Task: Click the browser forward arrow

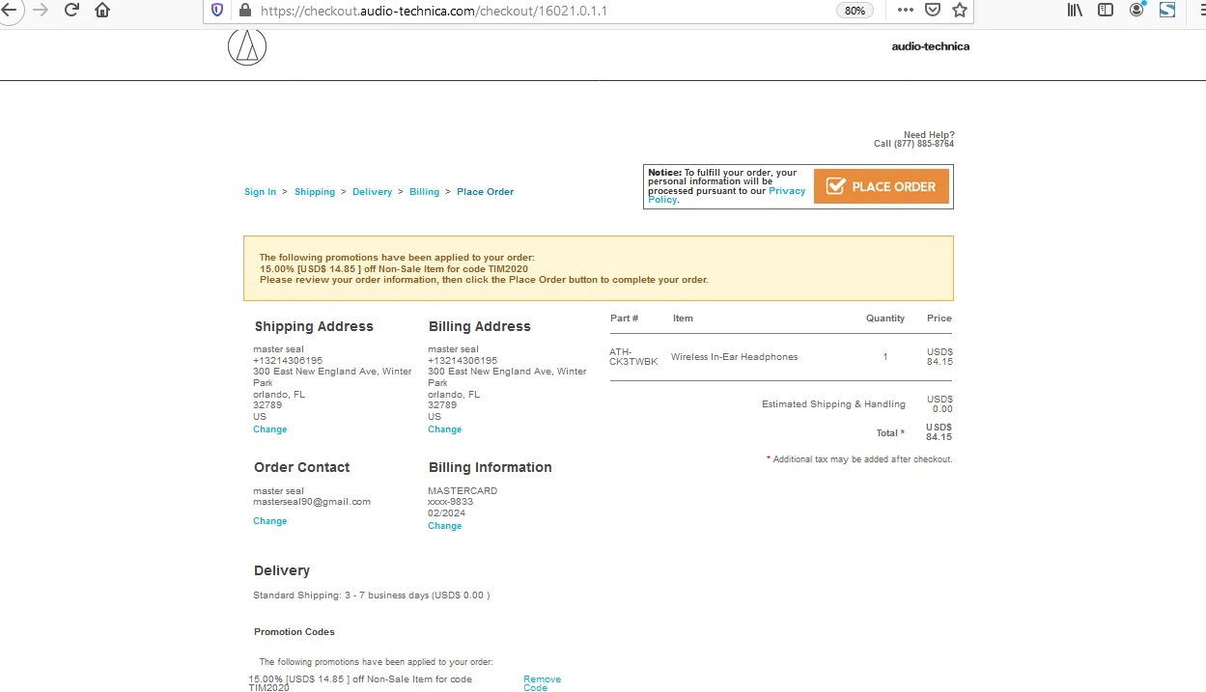Action: coord(40,10)
